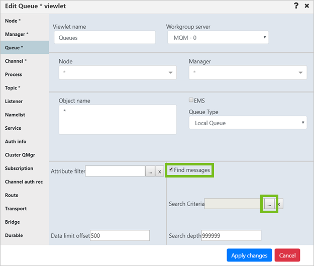The width and height of the screenshot is (314, 266).
Task: Open the Listener tab
Action: pos(25,102)
